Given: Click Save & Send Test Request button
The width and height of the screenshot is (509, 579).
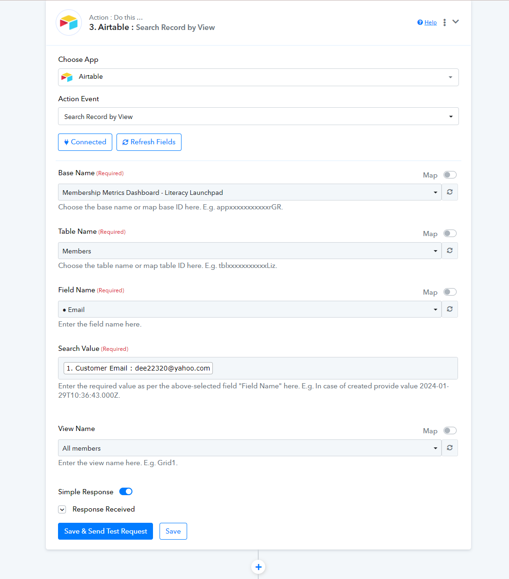Looking at the screenshot, I should coord(105,531).
